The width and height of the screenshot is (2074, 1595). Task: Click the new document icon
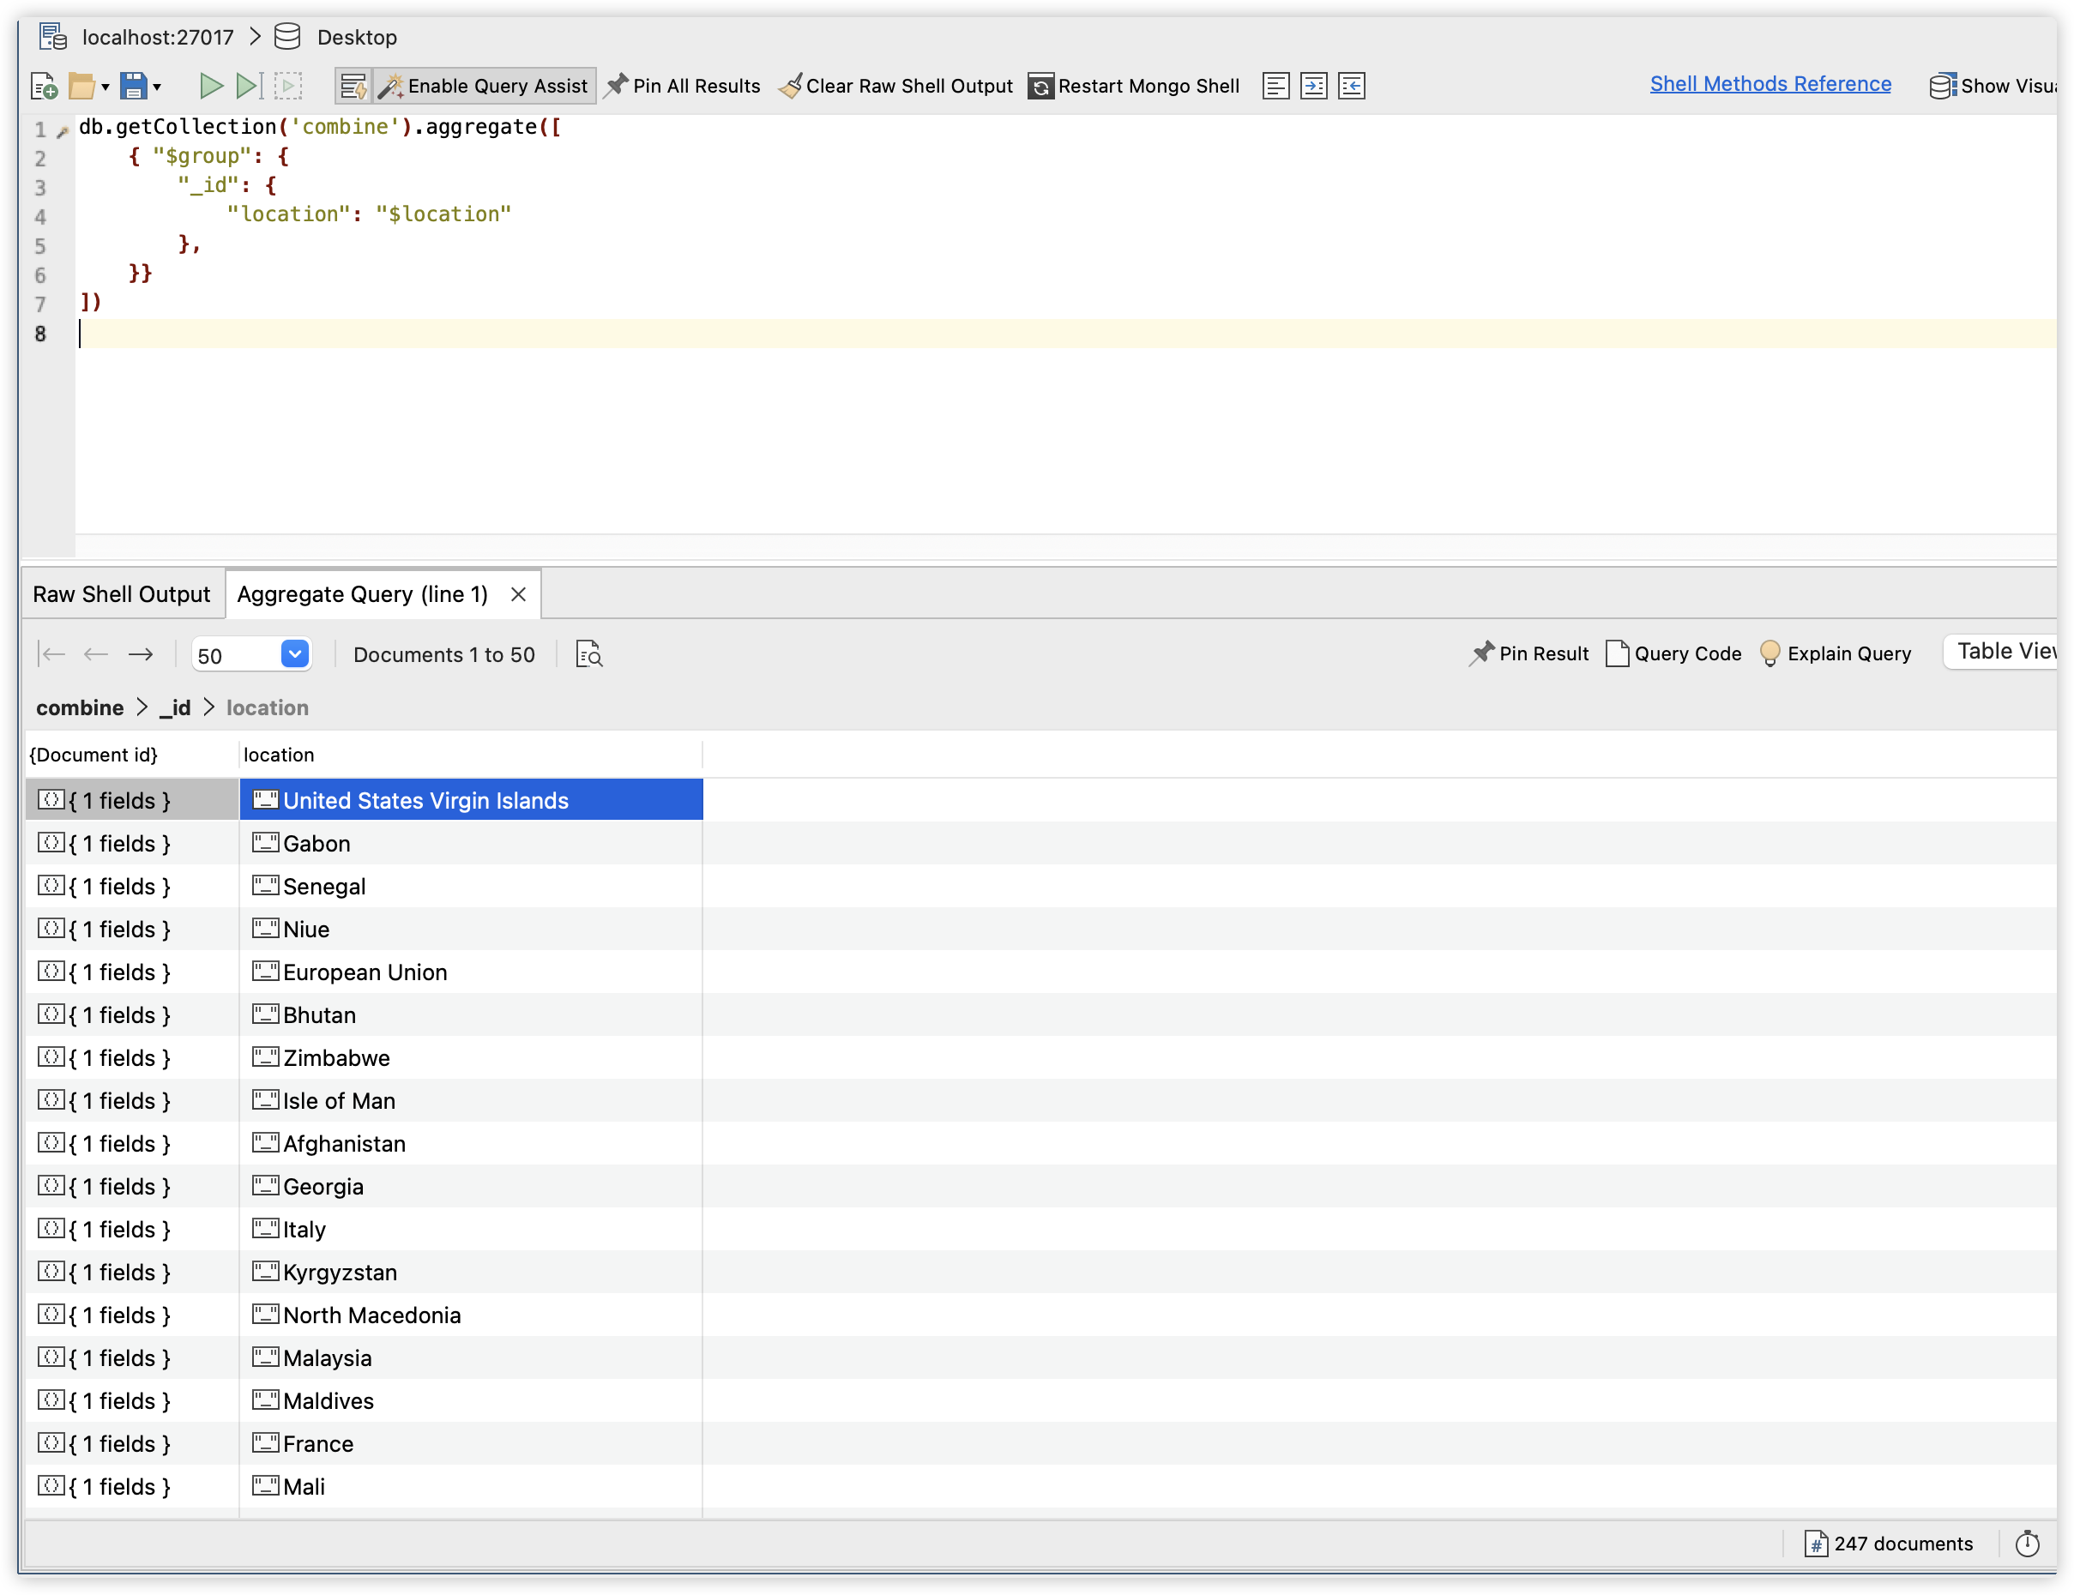45,87
